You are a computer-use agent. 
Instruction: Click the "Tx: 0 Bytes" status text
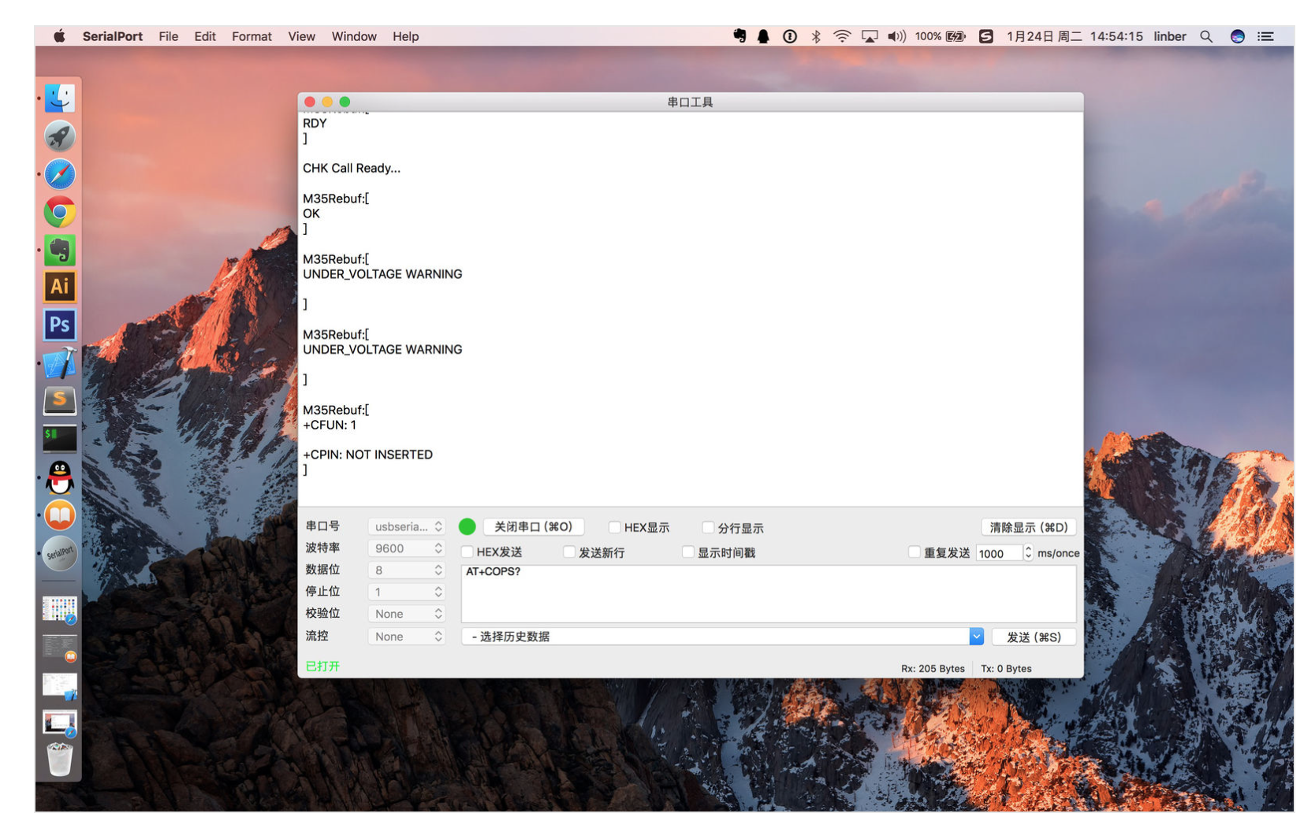pos(1006,668)
